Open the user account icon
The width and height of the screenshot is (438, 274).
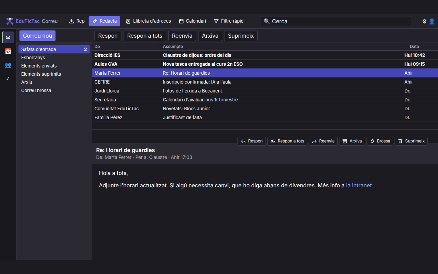[x=432, y=21]
